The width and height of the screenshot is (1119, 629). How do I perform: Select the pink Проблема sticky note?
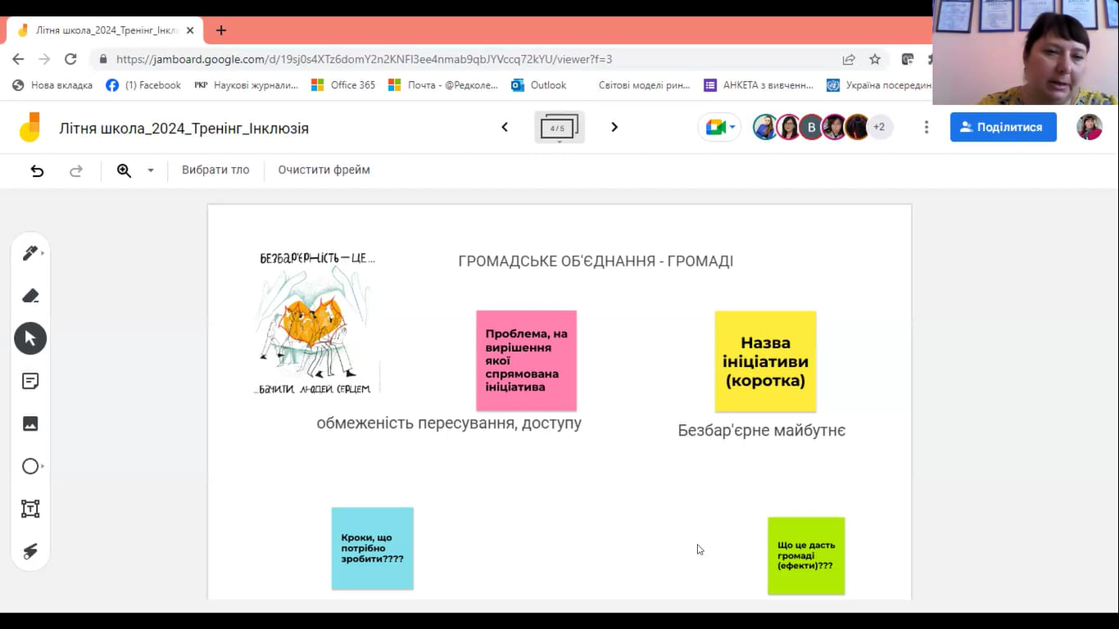(526, 360)
